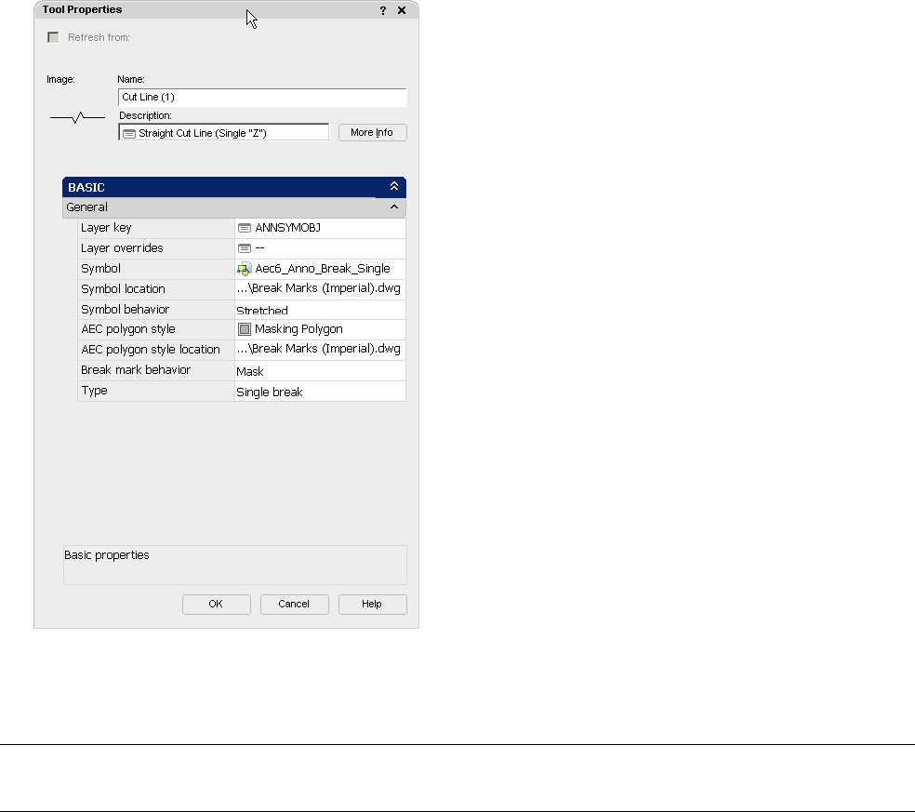Close the Tool Properties dialog
Image resolution: width=915 pixels, height=812 pixels.
click(x=402, y=10)
